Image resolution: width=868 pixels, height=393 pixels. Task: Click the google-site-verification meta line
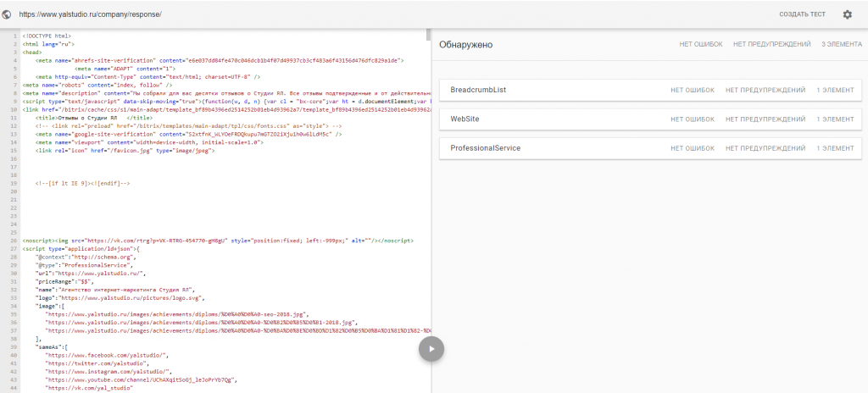[188, 135]
